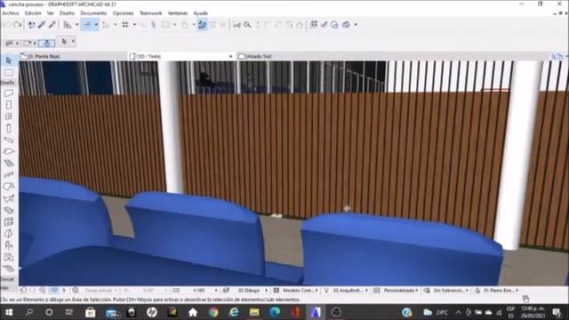Open the Modelo Com... view option dropdown
Viewport: 569px width, 320px height.
(317, 291)
